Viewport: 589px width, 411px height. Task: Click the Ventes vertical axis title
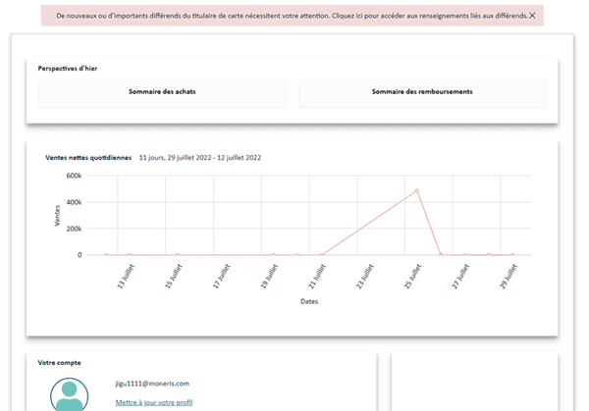57,216
